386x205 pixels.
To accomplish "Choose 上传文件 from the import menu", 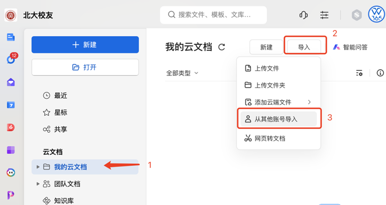I will coord(279,68).
